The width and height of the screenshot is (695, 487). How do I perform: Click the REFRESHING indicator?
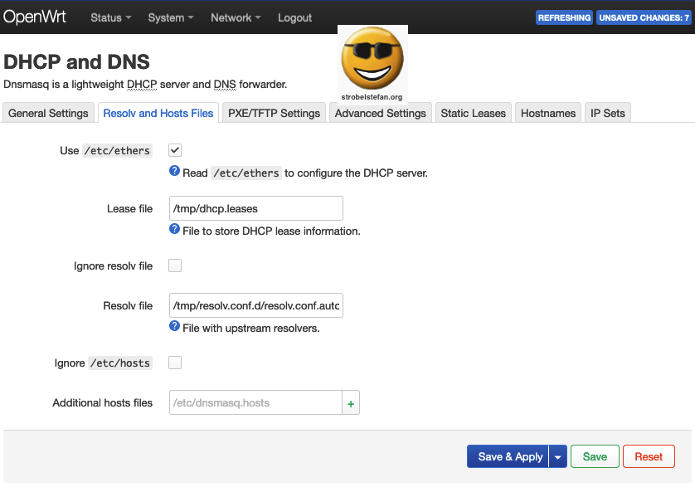point(564,17)
